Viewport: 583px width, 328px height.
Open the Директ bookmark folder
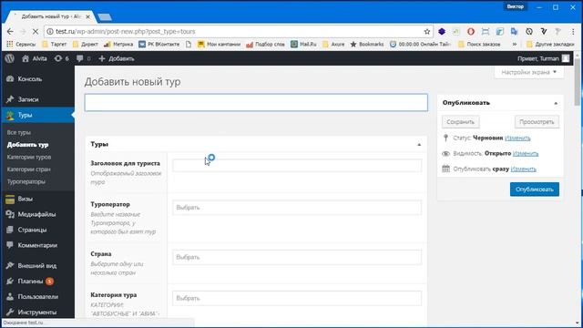[85, 45]
